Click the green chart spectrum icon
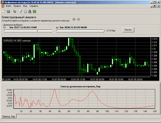 (x=34, y=11)
